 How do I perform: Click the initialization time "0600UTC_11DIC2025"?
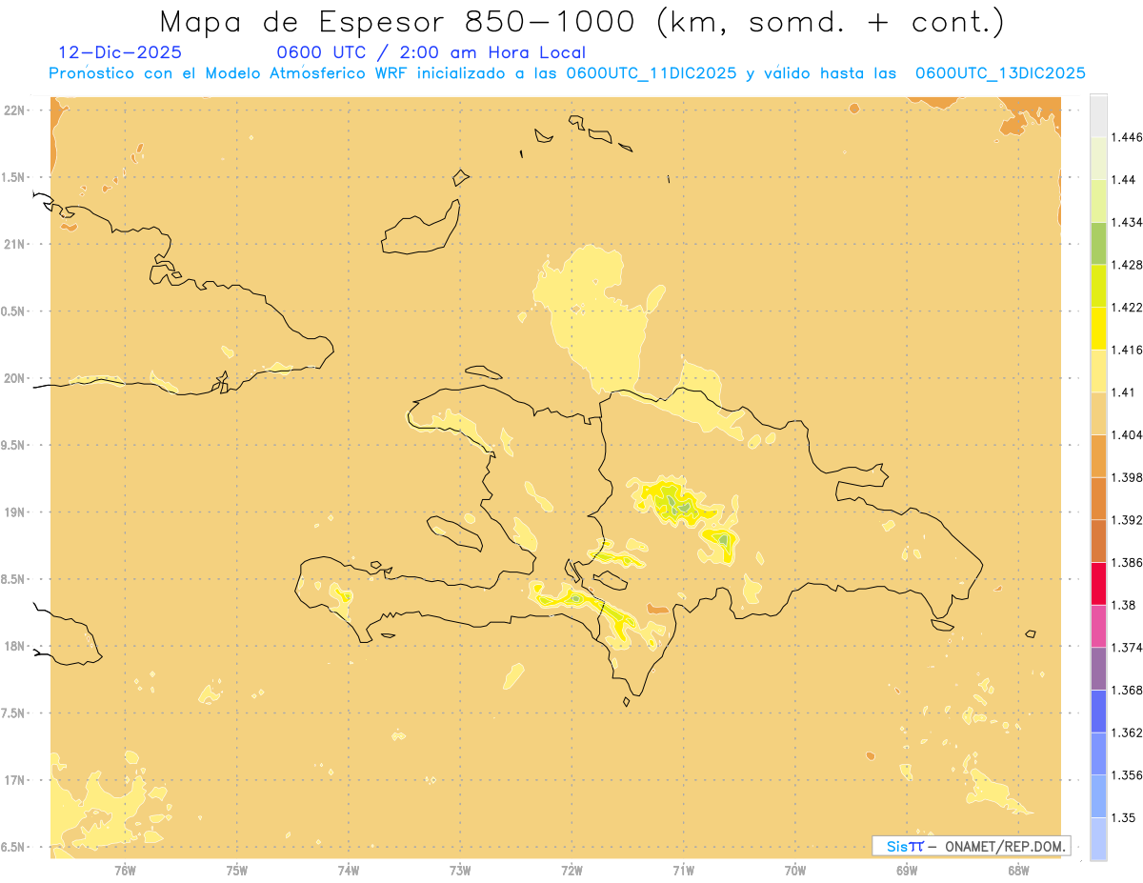coord(652,73)
